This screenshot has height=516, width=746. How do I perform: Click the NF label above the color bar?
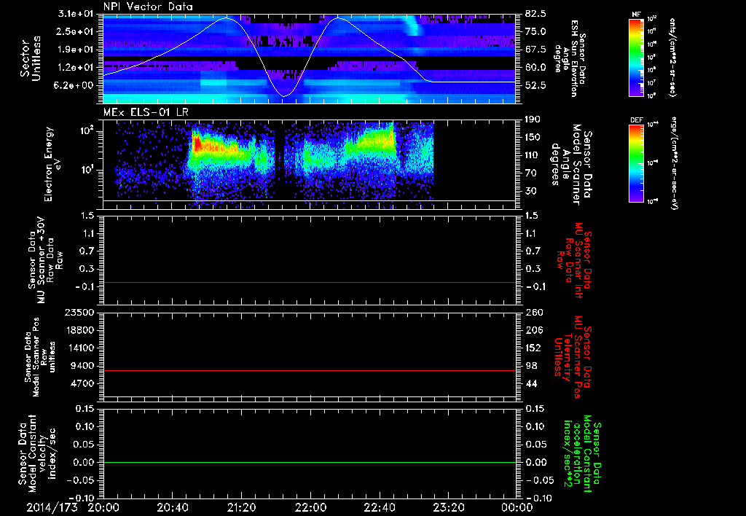637,15
